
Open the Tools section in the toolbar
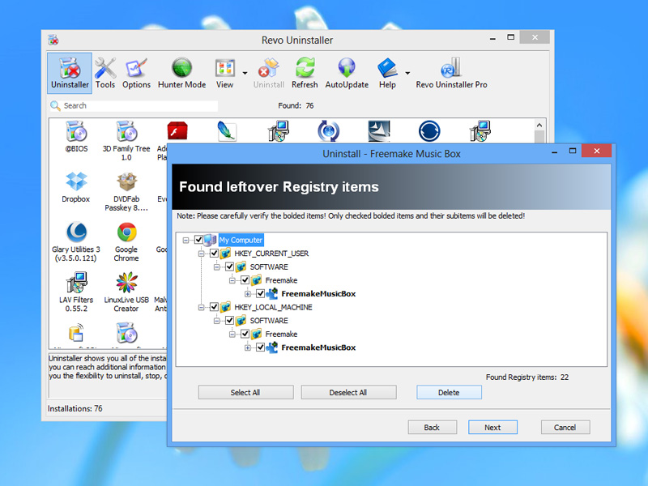pyautogui.click(x=105, y=73)
